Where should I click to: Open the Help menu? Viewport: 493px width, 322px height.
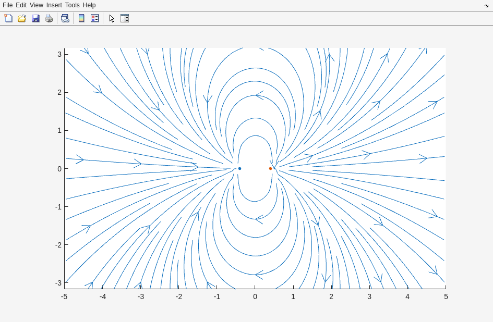tap(89, 5)
